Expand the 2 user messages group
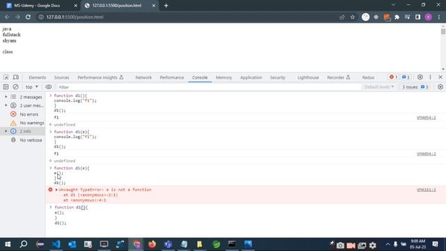446x251 pixels. tap(6, 105)
